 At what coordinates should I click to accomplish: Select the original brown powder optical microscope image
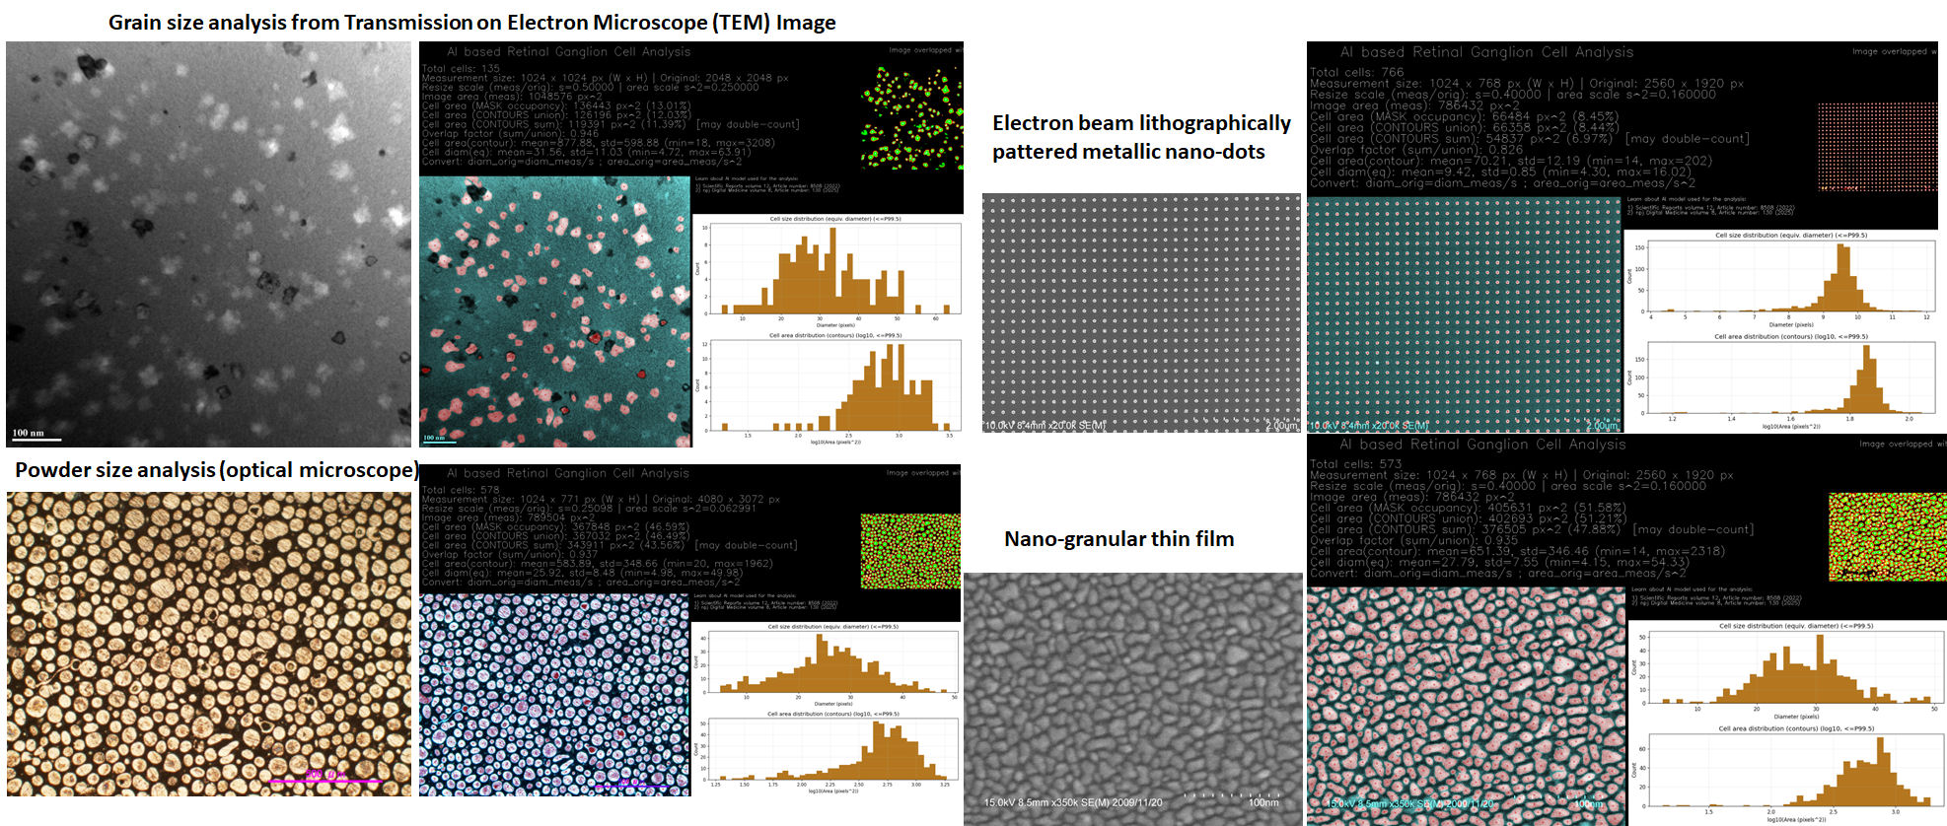[209, 644]
